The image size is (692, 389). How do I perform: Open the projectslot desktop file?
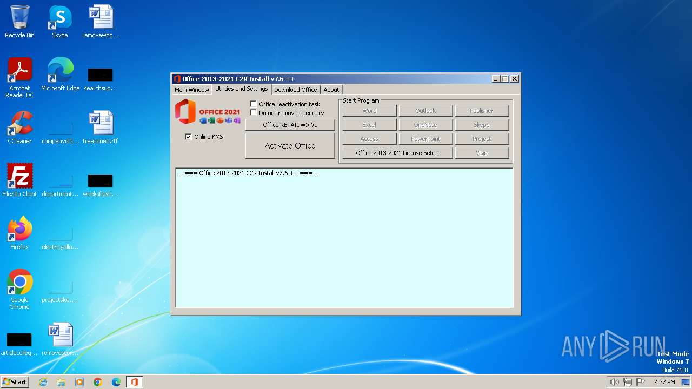pyautogui.click(x=60, y=291)
